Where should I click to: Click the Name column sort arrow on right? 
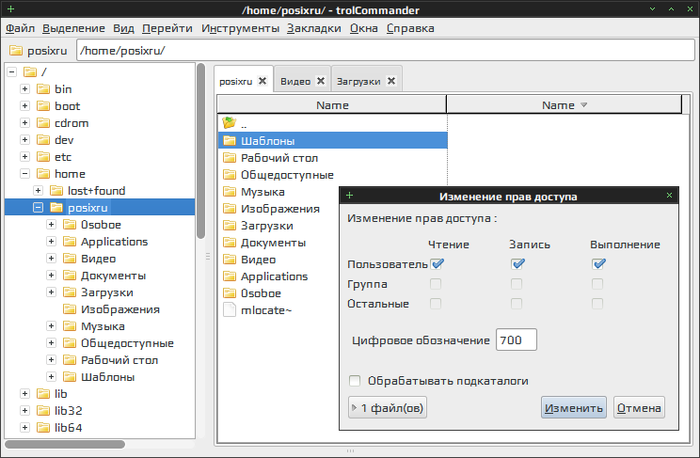[583, 105]
